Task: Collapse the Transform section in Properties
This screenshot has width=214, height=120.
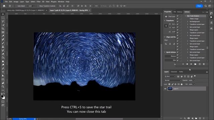Action: pyautogui.click(x=165, y=21)
